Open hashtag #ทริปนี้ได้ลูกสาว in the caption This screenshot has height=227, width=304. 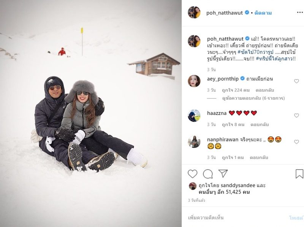tap(276, 59)
